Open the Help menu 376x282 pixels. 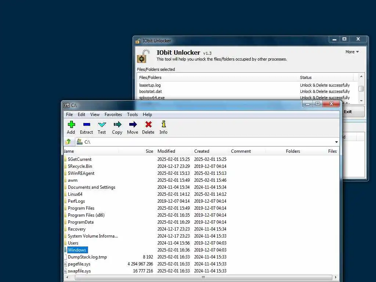point(147,115)
